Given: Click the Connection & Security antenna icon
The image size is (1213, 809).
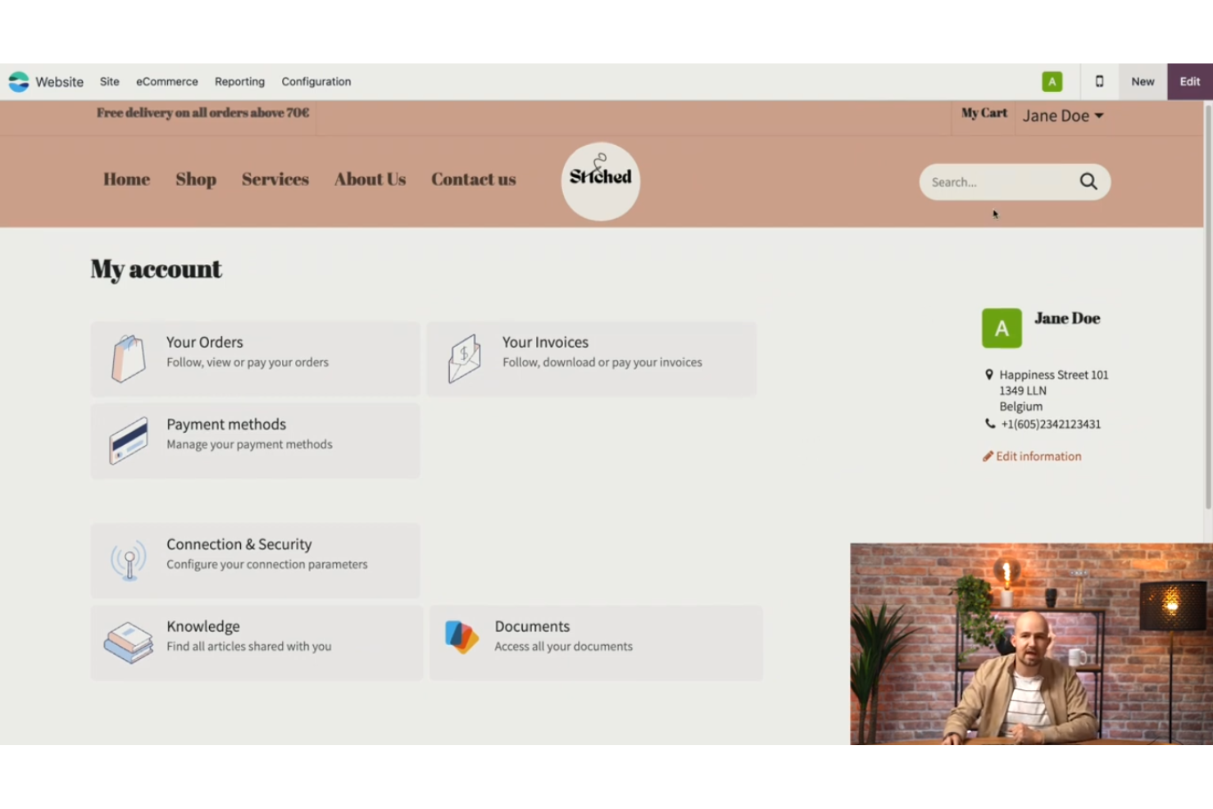Looking at the screenshot, I should coord(129,561).
